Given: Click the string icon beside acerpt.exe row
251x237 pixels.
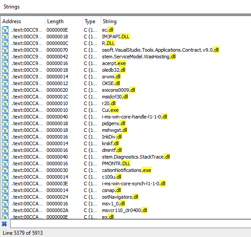Looking at the screenshot, I should pos(5,63).
